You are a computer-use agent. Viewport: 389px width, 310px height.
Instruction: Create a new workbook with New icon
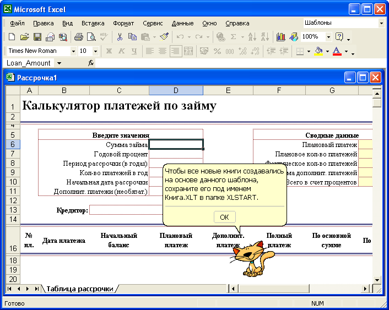tap(12, 37)
